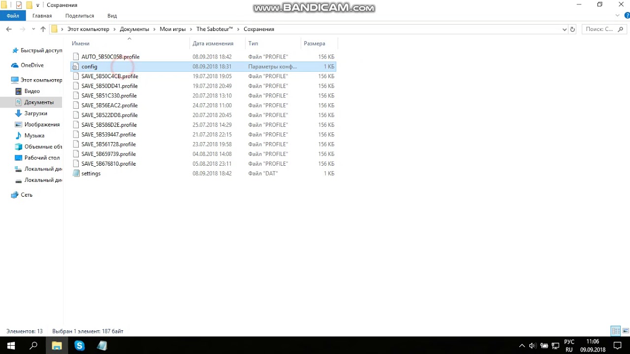
Task: Select Быстрый доступ in the sidebar
Action: click(x=41, y=50)
